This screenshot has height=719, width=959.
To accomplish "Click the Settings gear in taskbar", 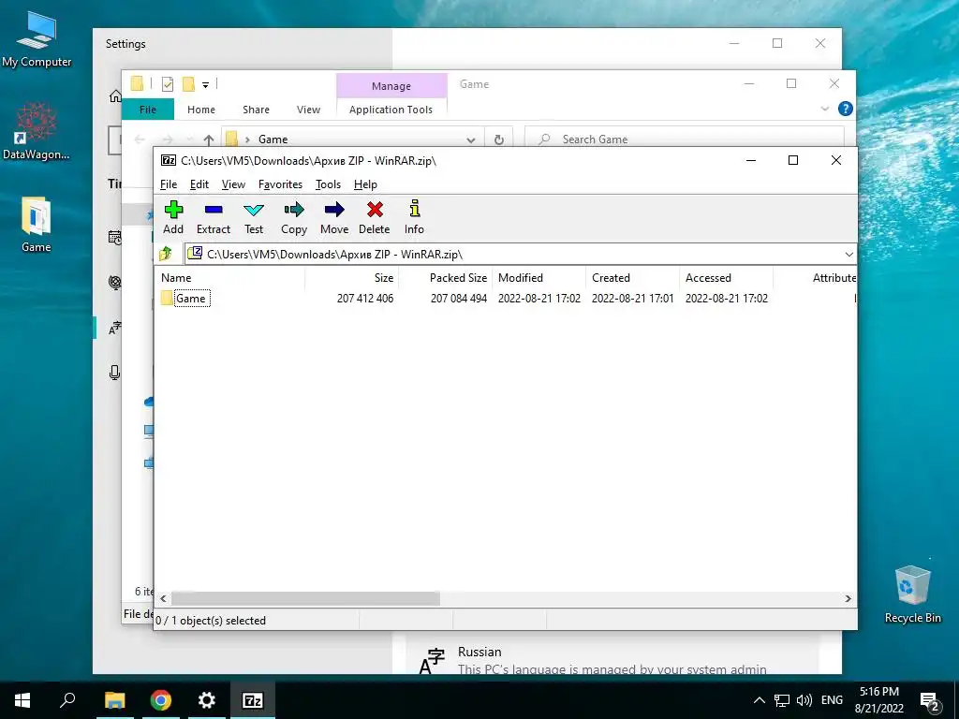I will coord(207,700).
